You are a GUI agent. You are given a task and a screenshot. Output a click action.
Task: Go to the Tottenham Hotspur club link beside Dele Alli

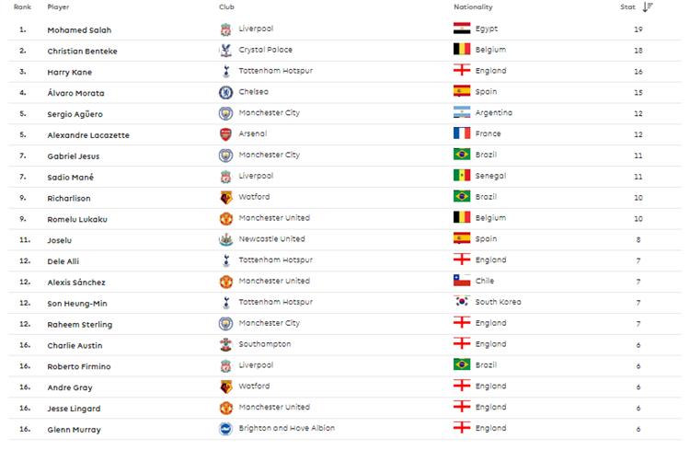pos(275,260)
